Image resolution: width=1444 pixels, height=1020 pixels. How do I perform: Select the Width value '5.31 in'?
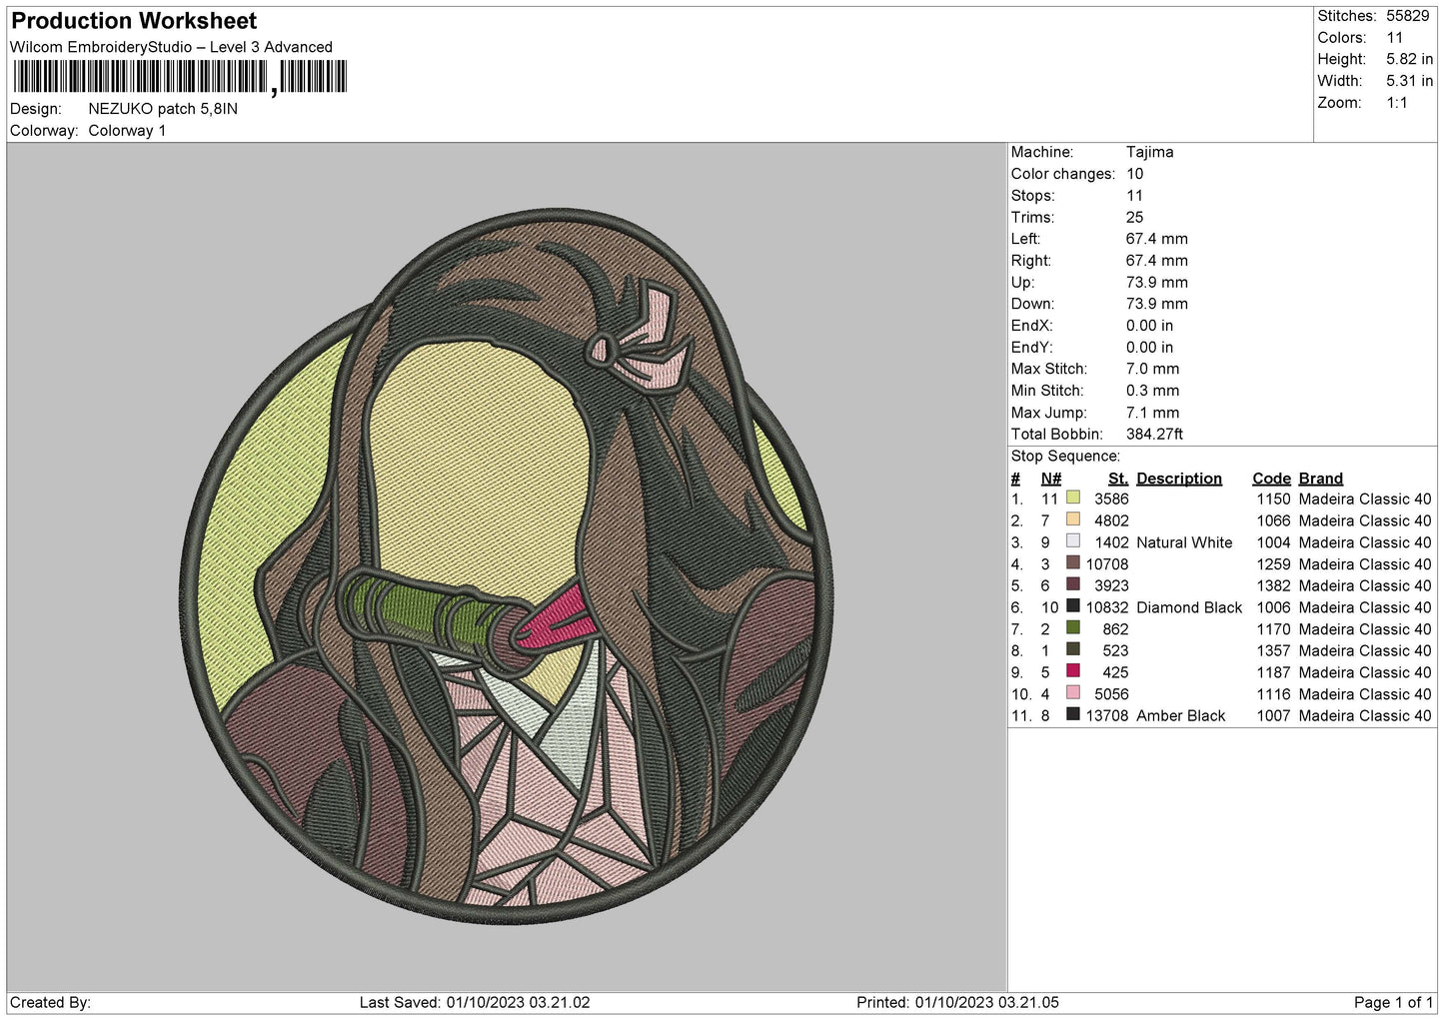(1409, 81)
